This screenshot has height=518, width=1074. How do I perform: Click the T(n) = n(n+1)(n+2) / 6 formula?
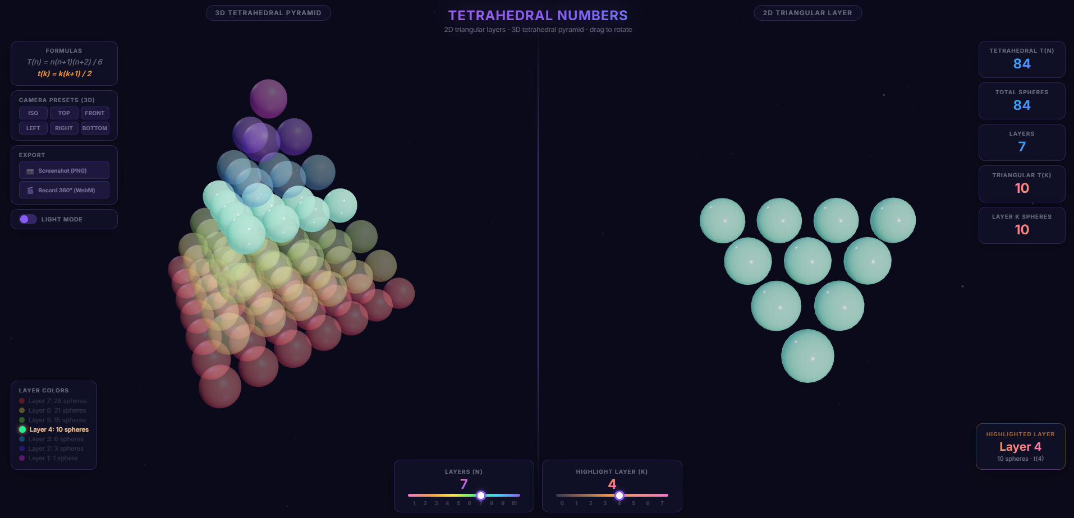pyautogui.click(x=65, y=62)
